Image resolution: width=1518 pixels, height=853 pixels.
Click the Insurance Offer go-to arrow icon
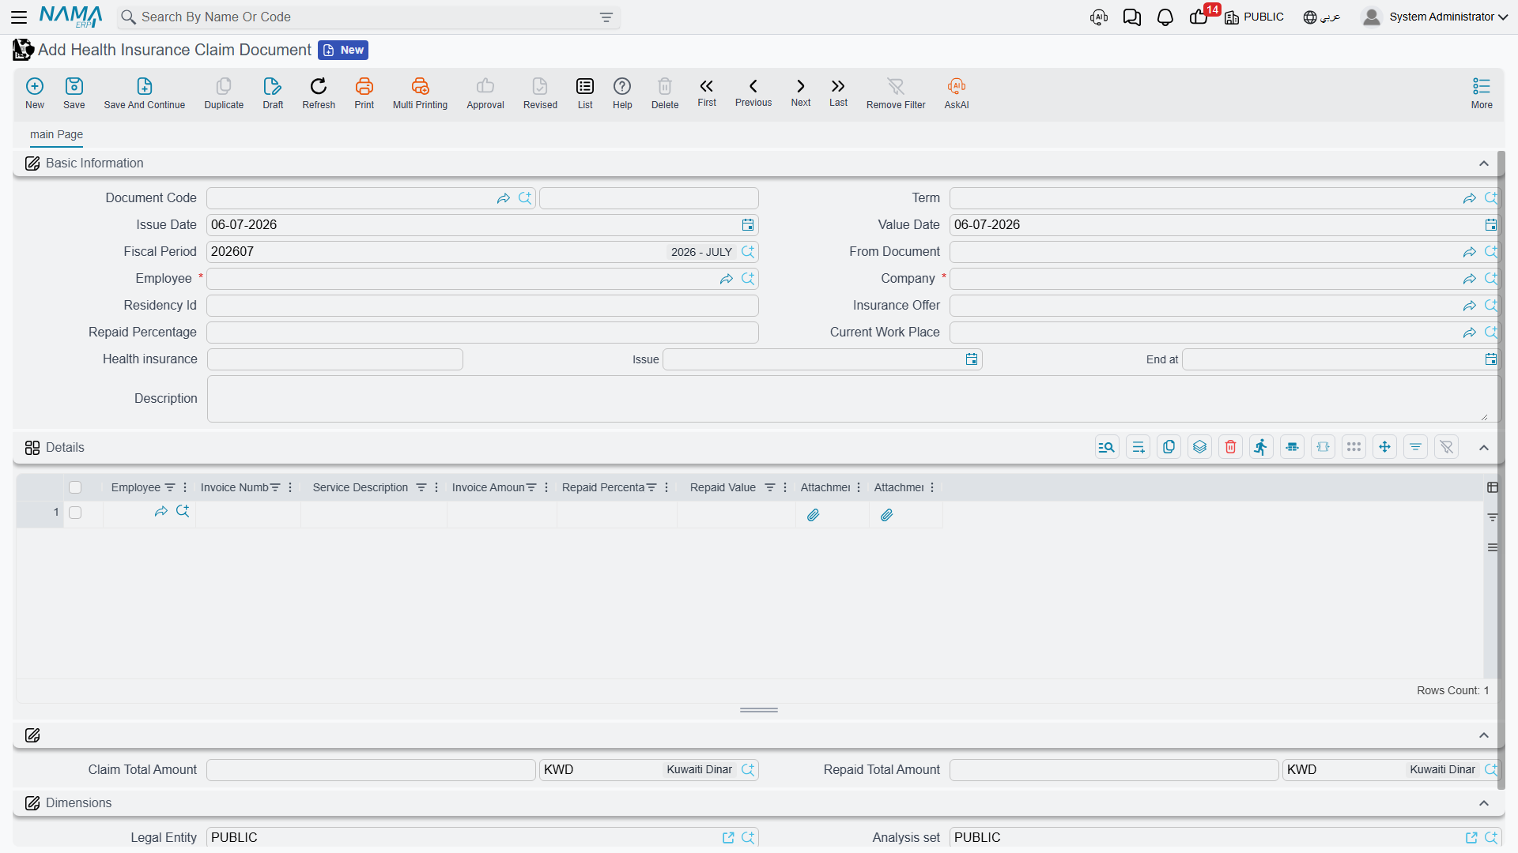[1470, 306]
